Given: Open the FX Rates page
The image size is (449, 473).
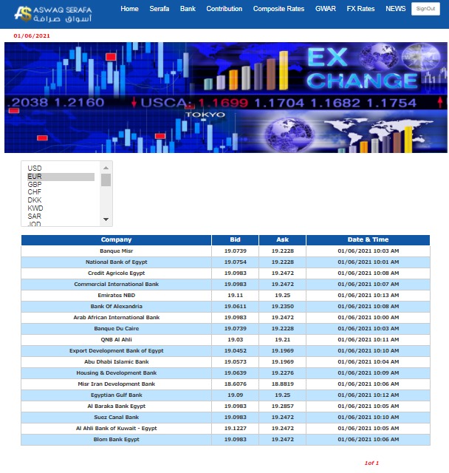Looking at the screenshot, I should [360, 9].
